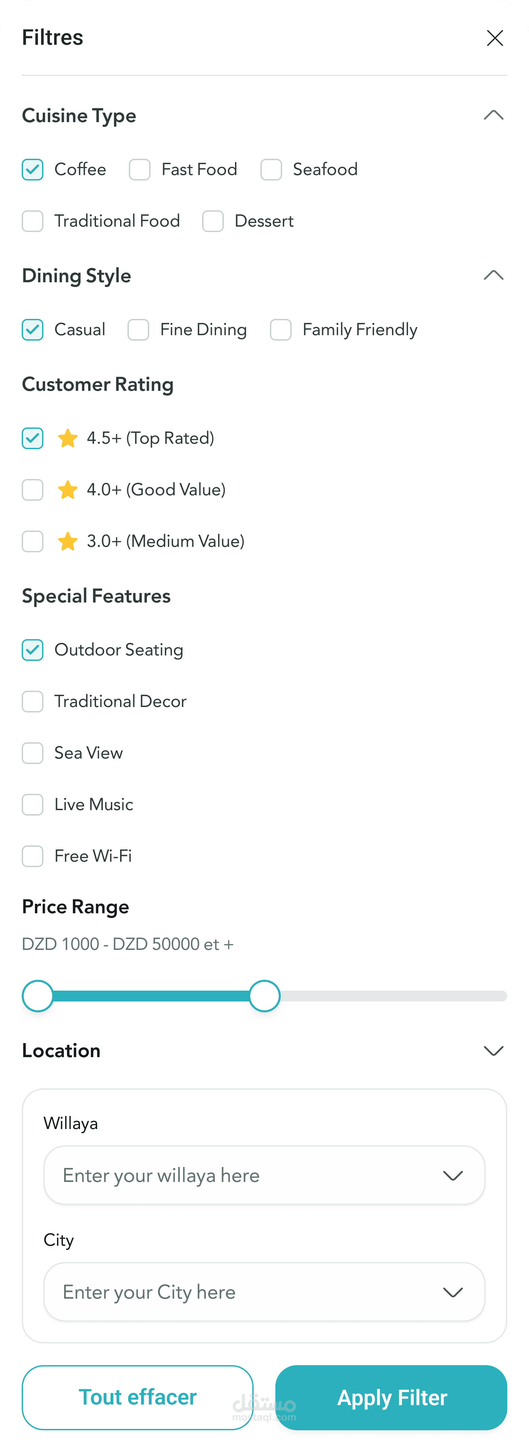
Task: Open the City dropdown field
Action: click(x=264, y=1292)
